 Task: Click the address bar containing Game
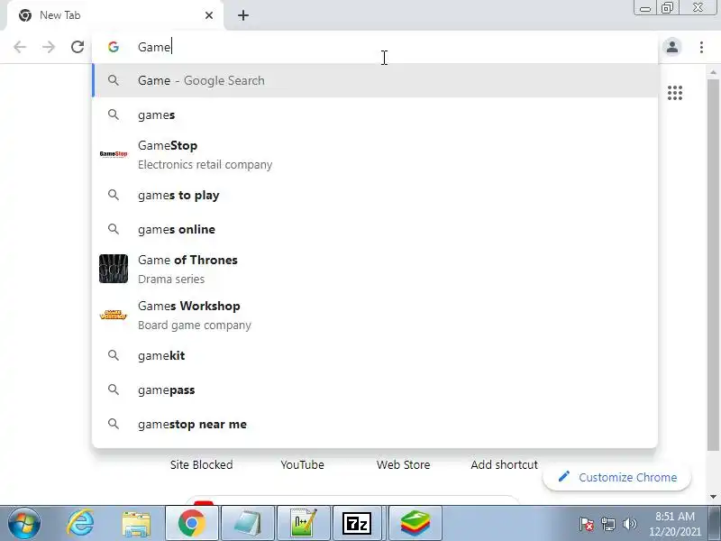point(375,47)
